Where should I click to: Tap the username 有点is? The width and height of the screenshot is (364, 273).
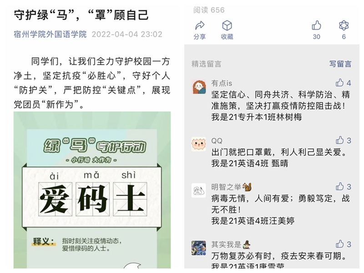(222, 83)
